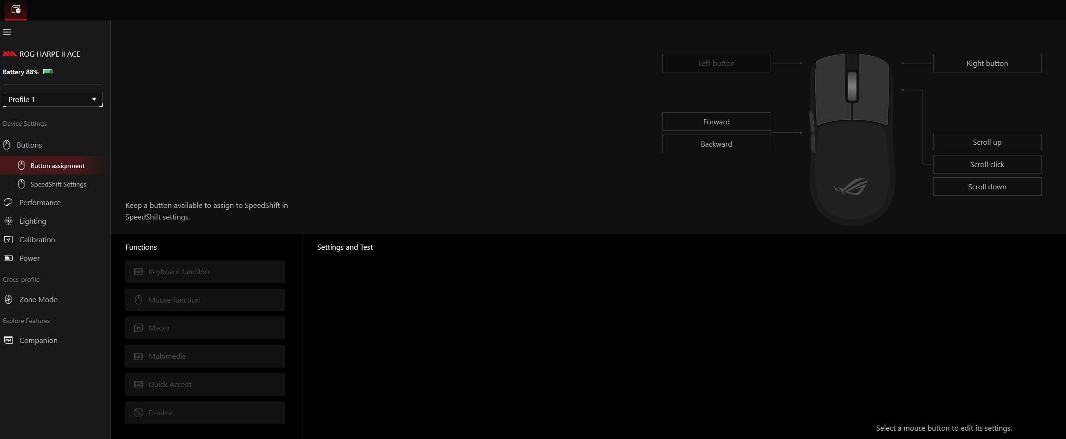Screen dimensions: 1066x439
Task: Click the Performance gauge icon
Action: click(8, 203)
